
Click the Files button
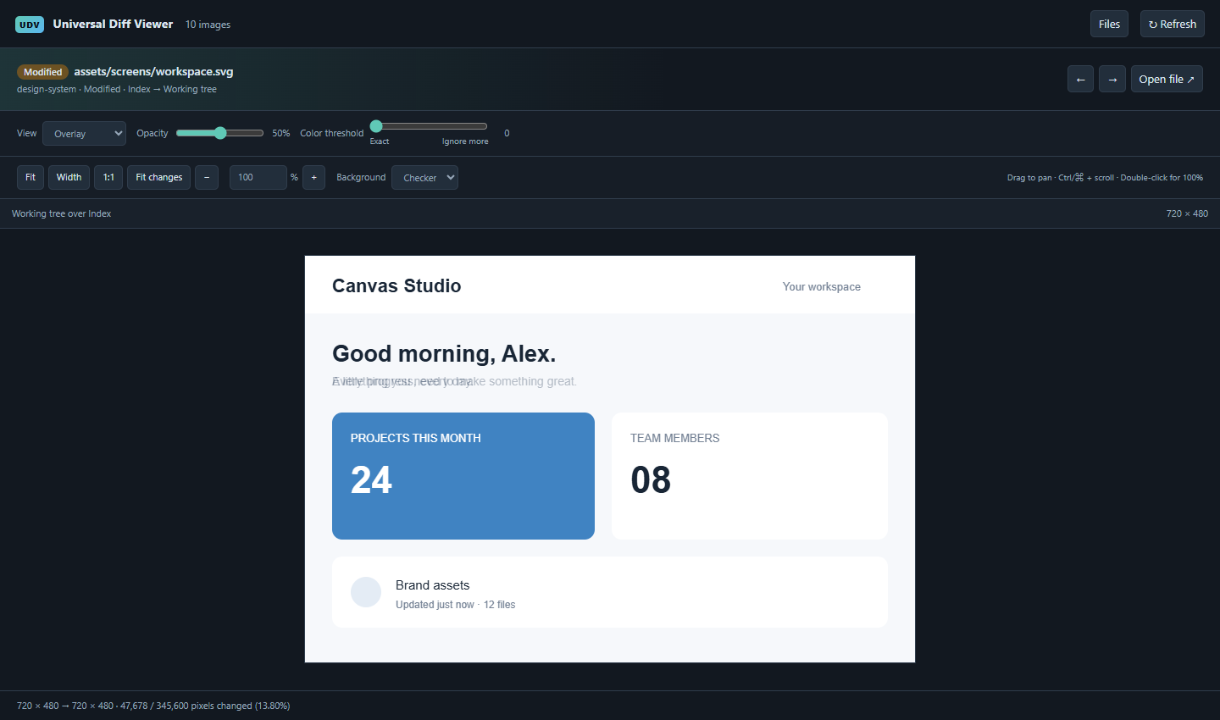point(1109,24)
